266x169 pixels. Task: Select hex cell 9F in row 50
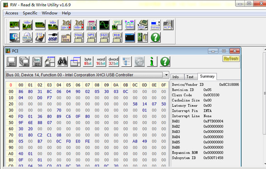(21, 123)
